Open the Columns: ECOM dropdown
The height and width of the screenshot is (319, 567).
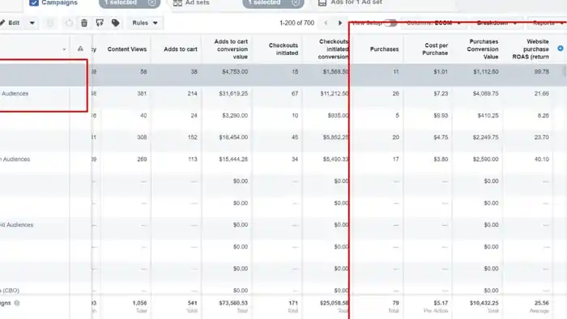click(433, 23)
